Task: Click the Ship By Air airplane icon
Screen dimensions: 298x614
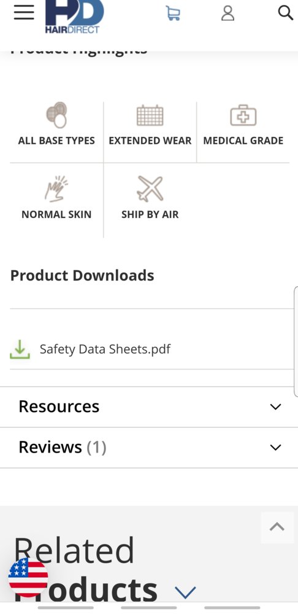Action: pos(150,189)
